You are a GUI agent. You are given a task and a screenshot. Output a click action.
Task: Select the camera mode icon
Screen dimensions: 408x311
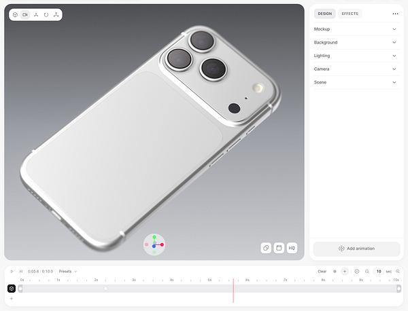coord(25,15)
